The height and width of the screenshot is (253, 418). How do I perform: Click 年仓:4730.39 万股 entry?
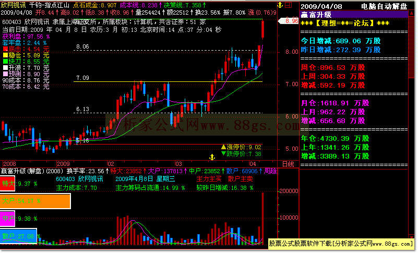coord(335,138)
